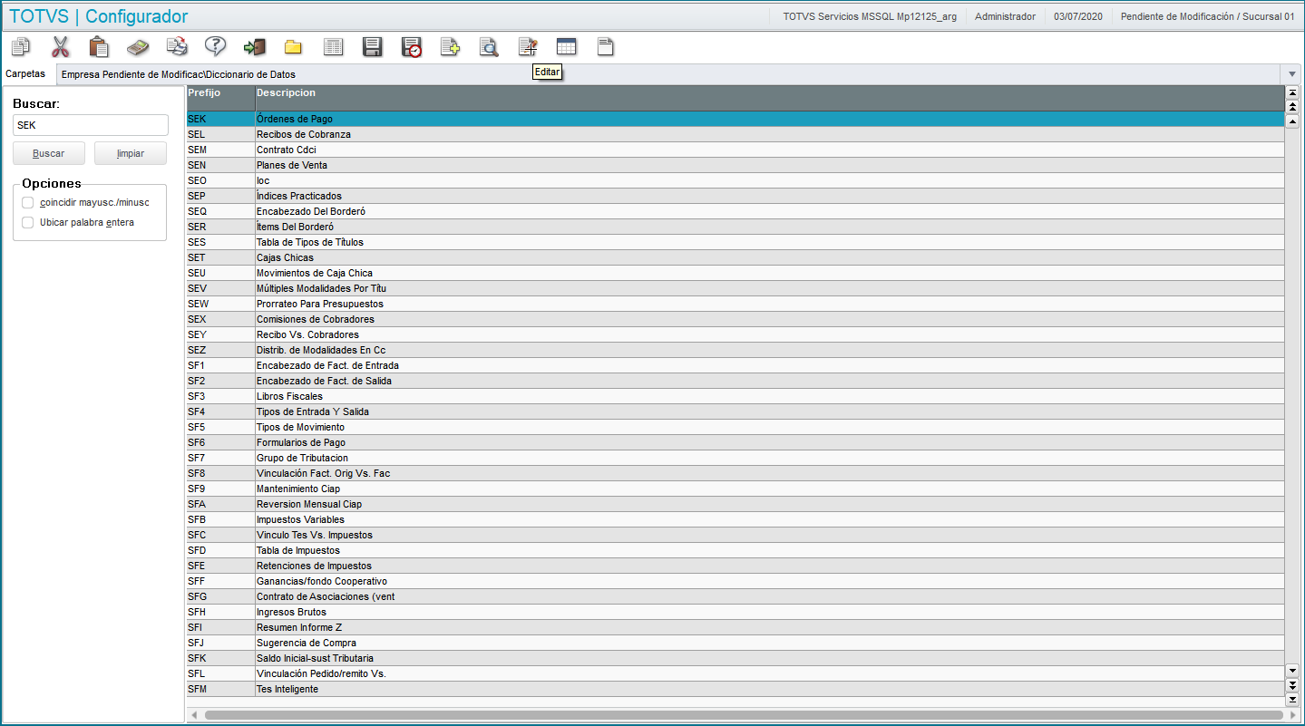Image resolution: width=1305 pixels, height=726 pixels.
Task: Select the Comisiones de Cobradores row
Action: [x=735, y=319]
